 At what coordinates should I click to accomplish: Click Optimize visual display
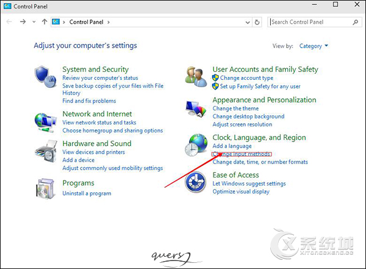(241, 192)
